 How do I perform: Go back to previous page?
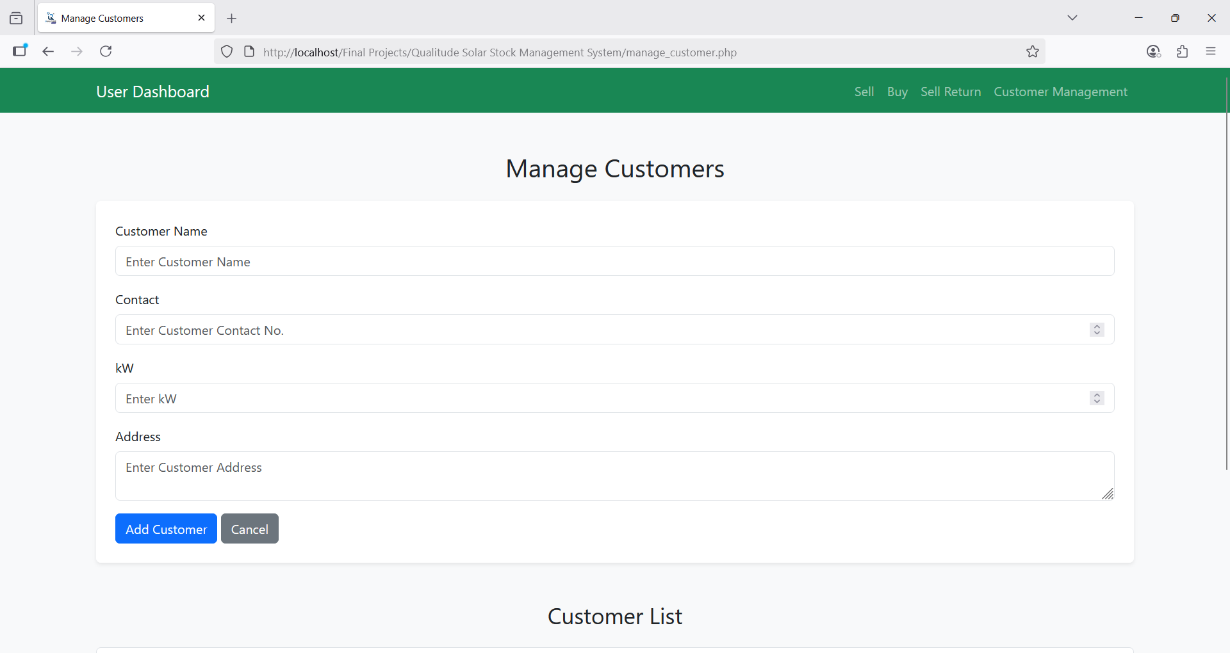[48, 52]
